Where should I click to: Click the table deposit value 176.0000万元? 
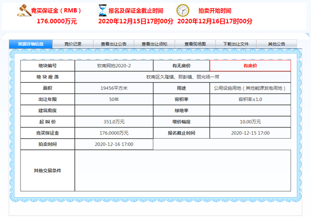pyautogui.click(x=114, y=133)
